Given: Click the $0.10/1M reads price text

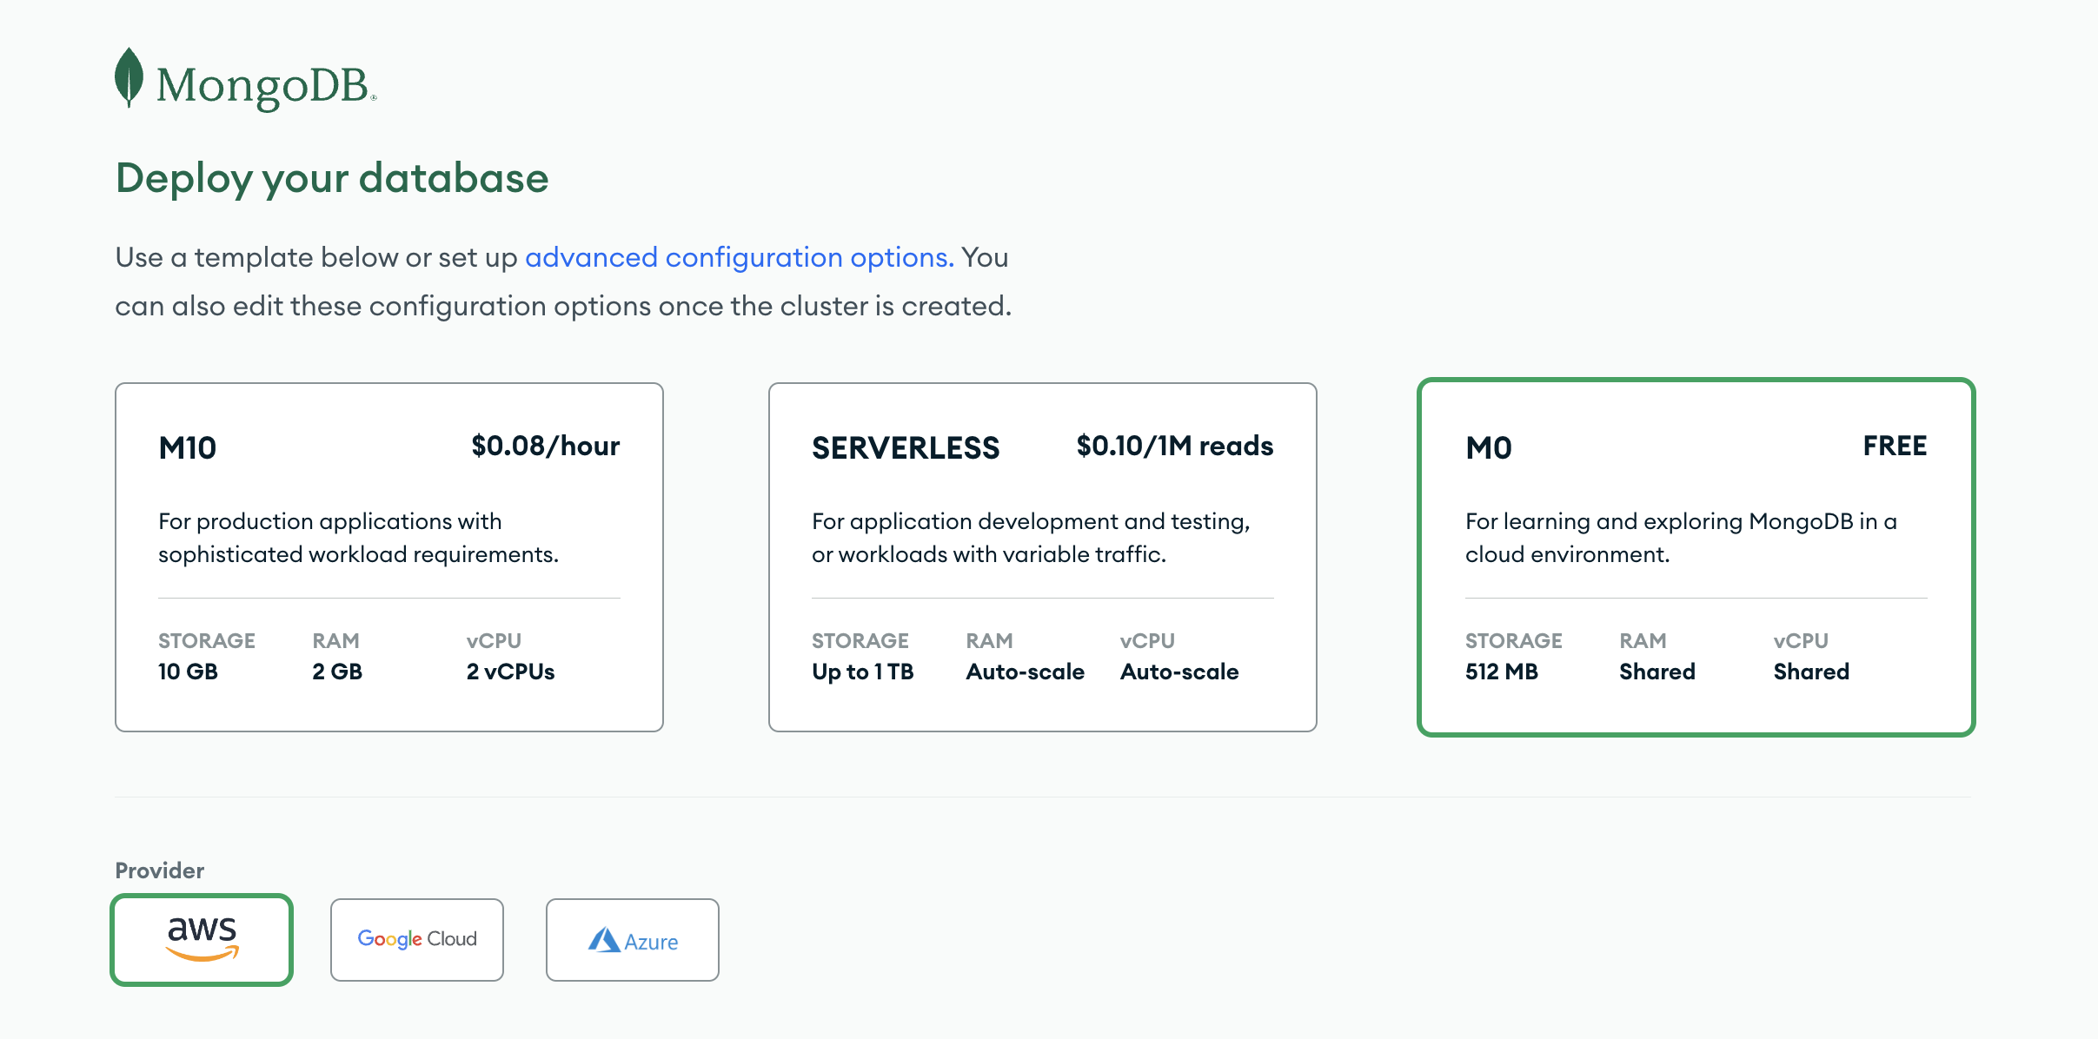Looking at the screenshot, I should click(x=1175, y=446).
